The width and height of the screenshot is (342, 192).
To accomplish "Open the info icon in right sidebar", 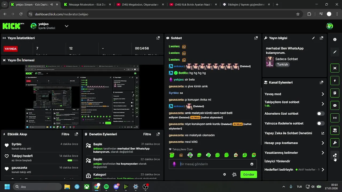I will coord(335,39).
